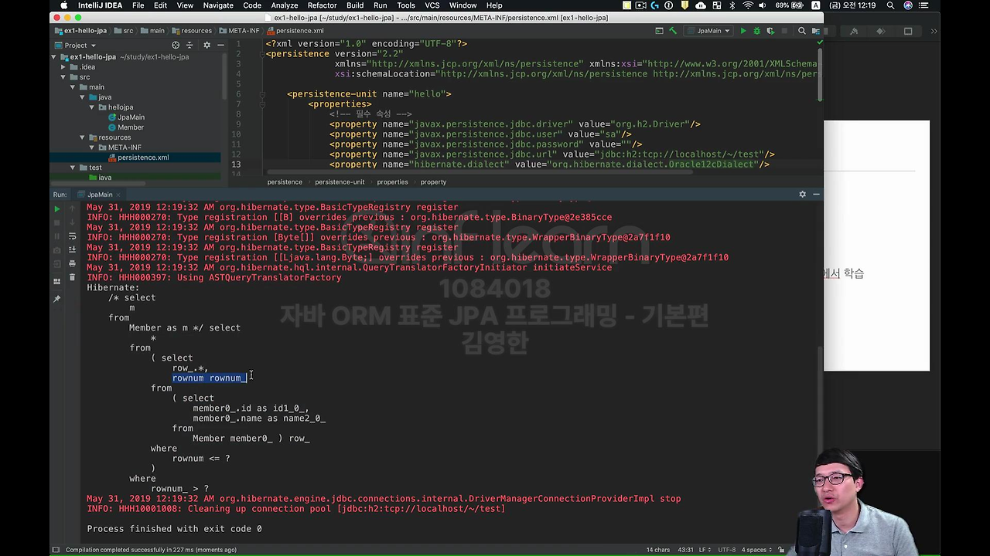Select the persistence.xml editor tab
Viewport: 990px width, 556px height.
pos(299,31)
